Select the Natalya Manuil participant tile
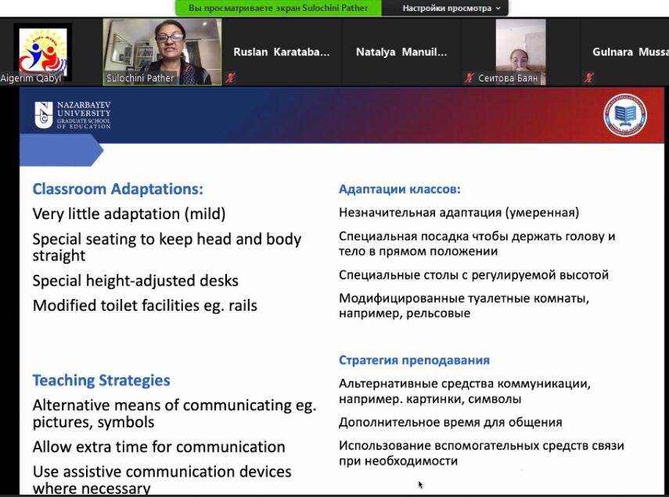Image resolution: width=669 pixels, height=497 pixels. coord(401,52)
